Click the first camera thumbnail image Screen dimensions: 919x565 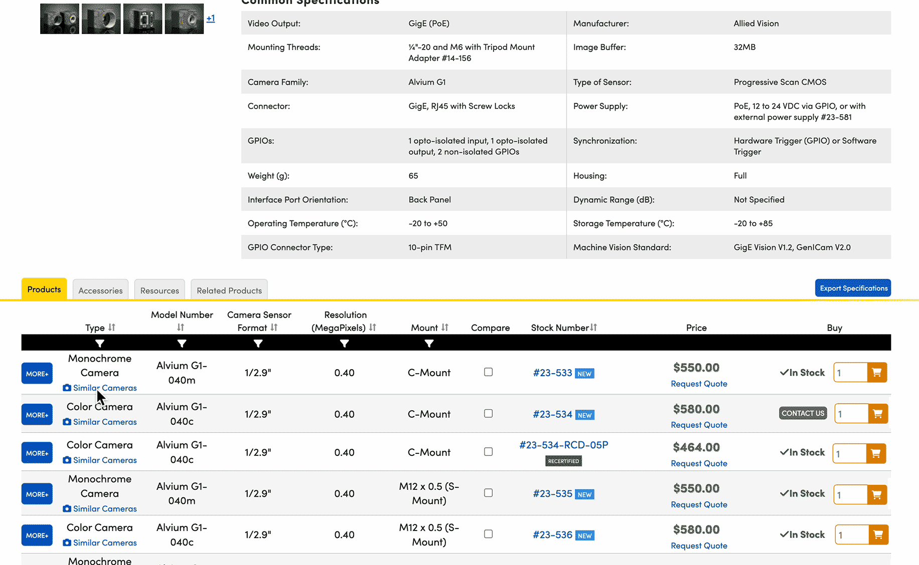(60, 19)
